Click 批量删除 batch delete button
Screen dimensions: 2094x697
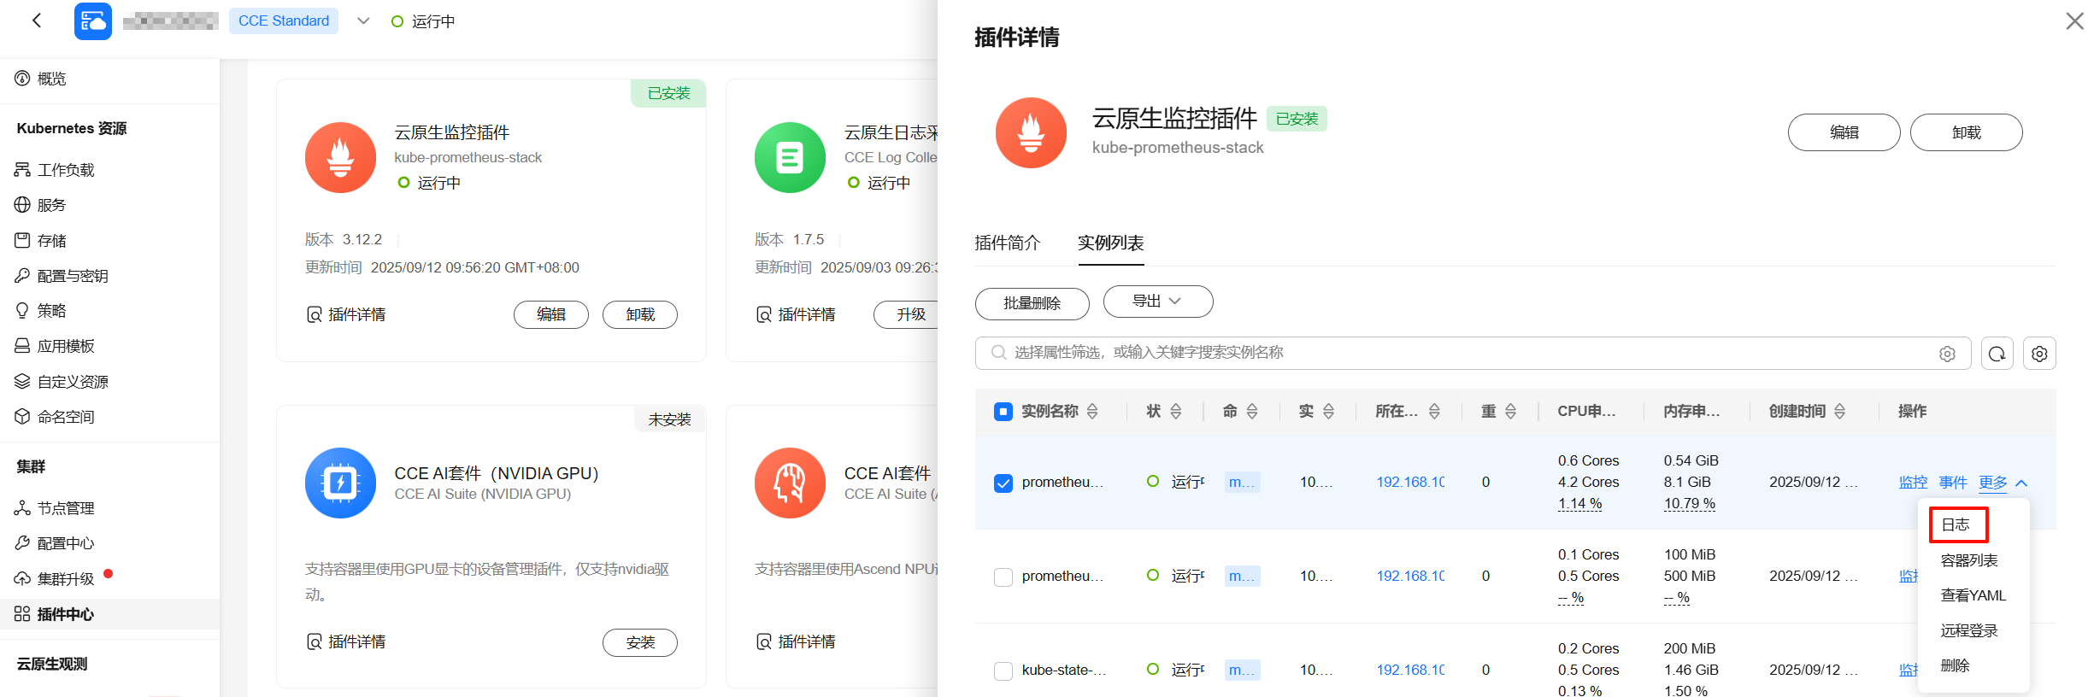1032,303
